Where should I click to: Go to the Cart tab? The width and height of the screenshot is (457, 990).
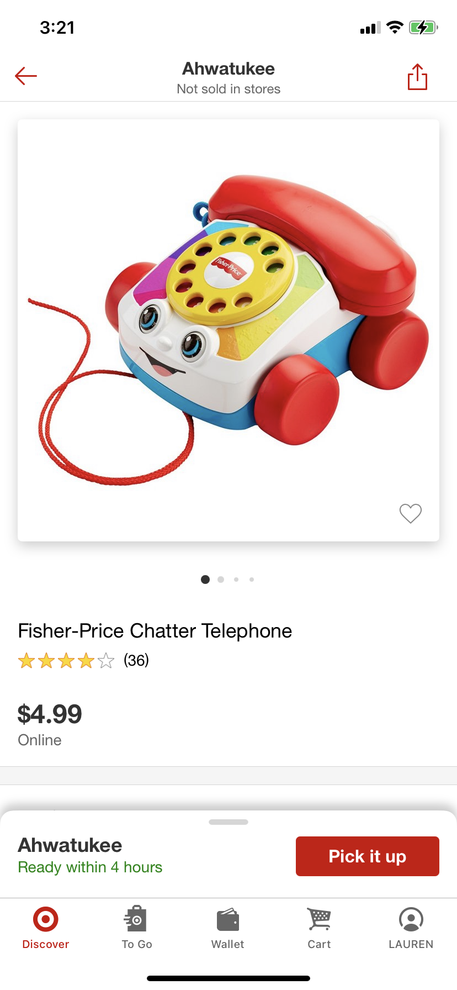click(x=319, y=928)
